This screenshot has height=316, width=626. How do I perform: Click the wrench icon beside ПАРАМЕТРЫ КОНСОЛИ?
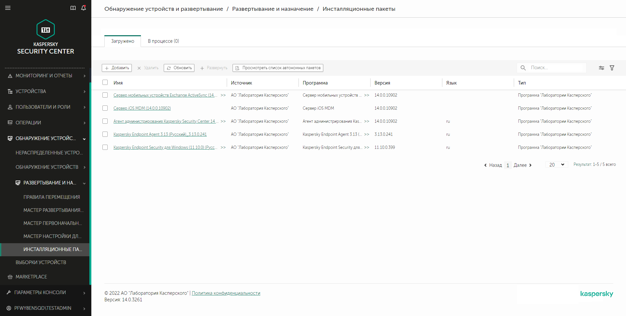click(x=9, y=292)
